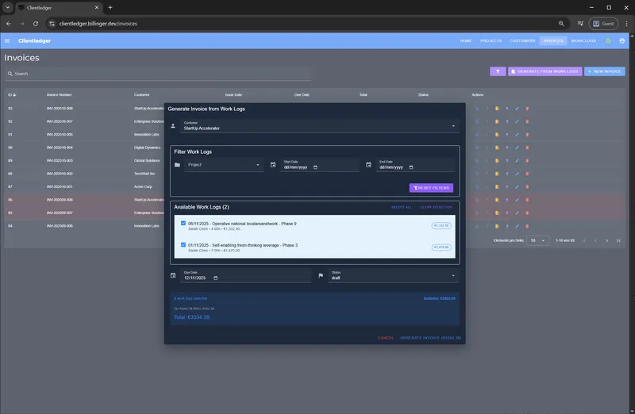Click the browser address bar URL
635x414 pixels.
pos(98,24)
